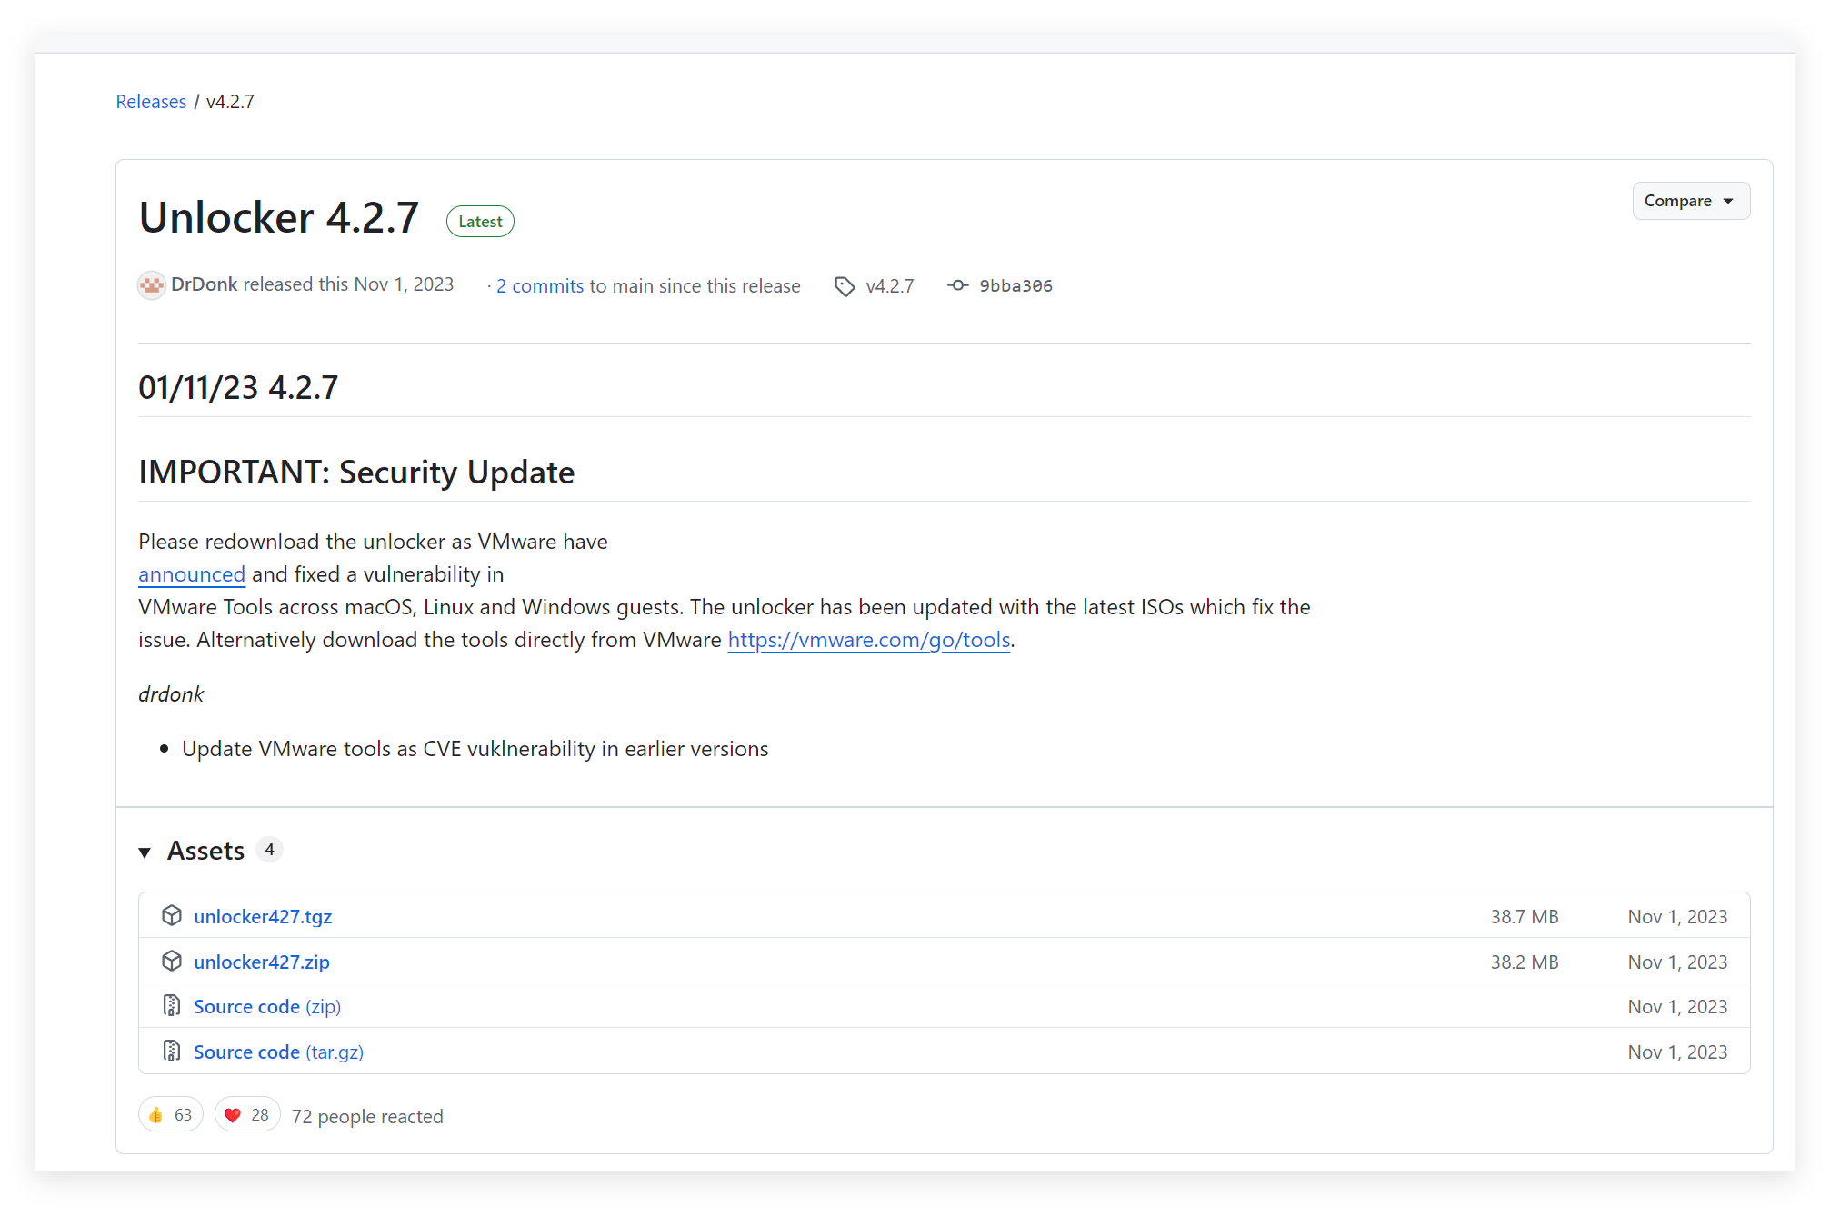Open the announced vulnerability link

192,574
